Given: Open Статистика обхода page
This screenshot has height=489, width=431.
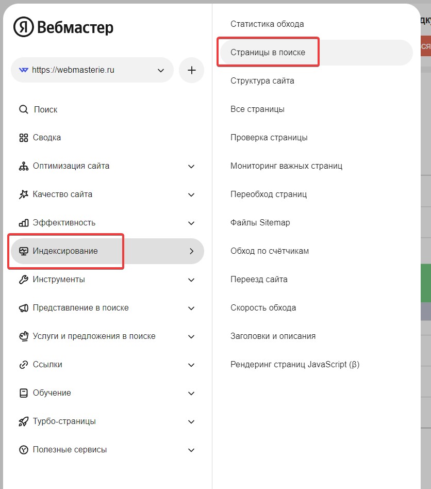Looking at the screenshot, I should [267, 24].
